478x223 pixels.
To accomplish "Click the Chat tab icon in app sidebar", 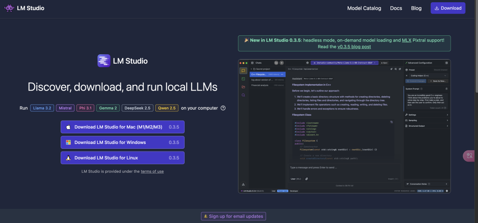I will 243,71.
